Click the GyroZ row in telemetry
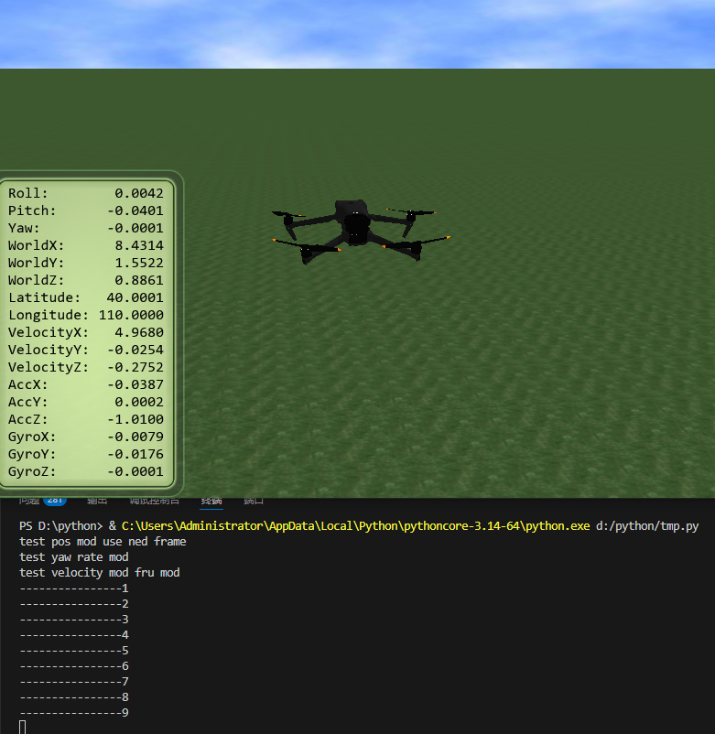The image size is (715, 734). click(x=86, y=471)
